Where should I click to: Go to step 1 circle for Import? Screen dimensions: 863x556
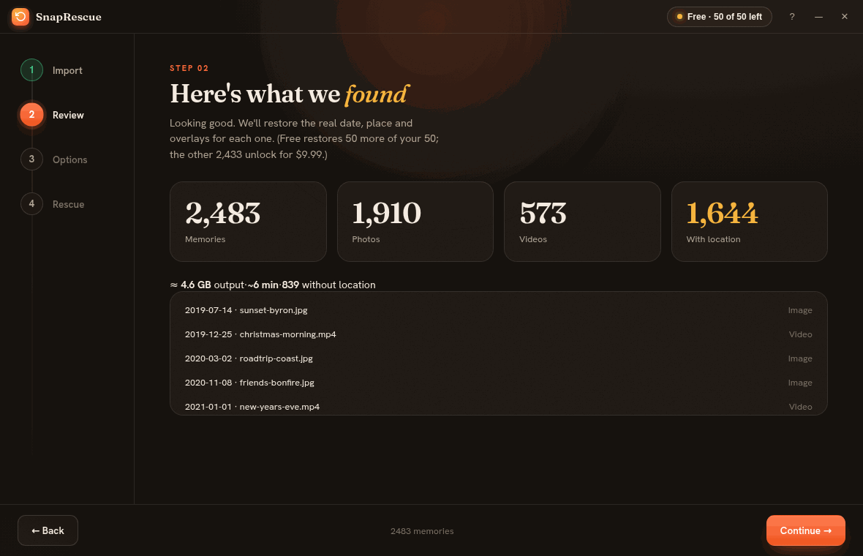[32, 70]
